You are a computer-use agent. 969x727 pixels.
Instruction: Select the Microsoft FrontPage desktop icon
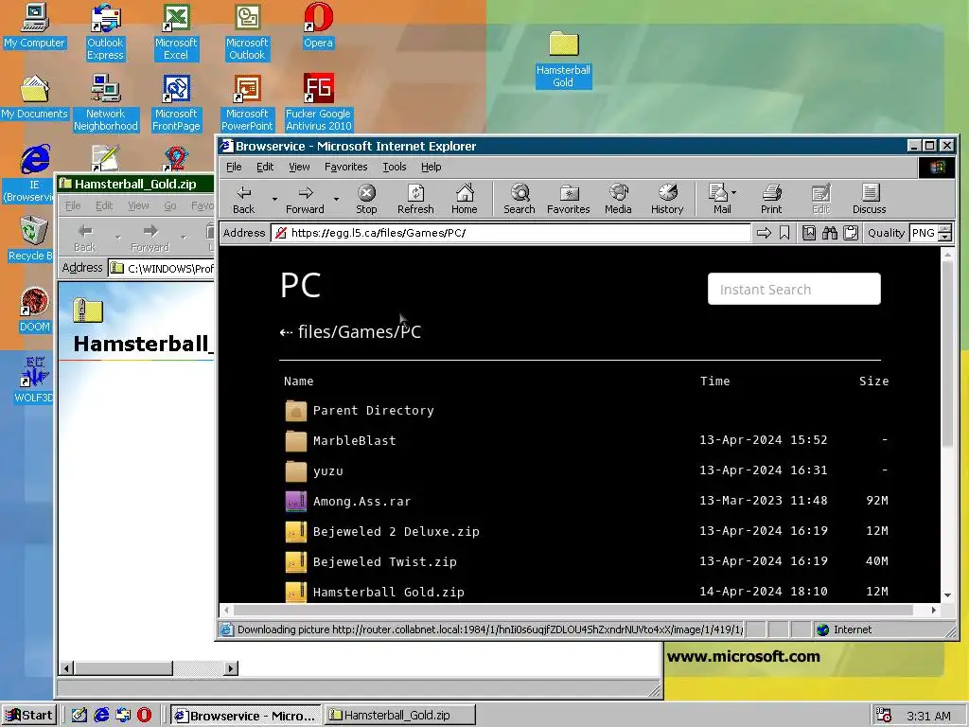(176, 103)
